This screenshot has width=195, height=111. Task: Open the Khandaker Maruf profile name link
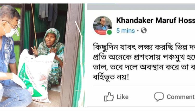(155, 21)
